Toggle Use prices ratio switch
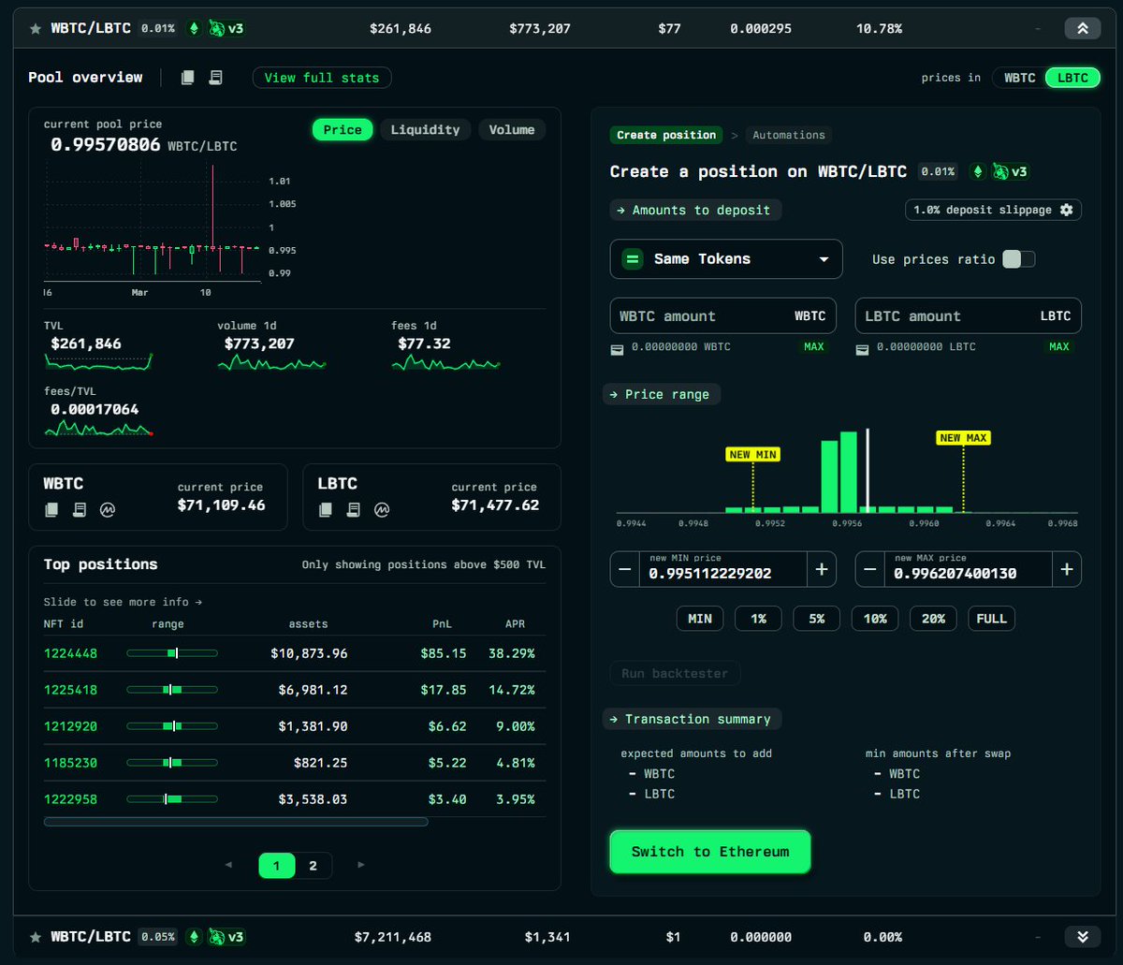Viewport: 1123px width, 965px height. click(x=1019, y=259)
